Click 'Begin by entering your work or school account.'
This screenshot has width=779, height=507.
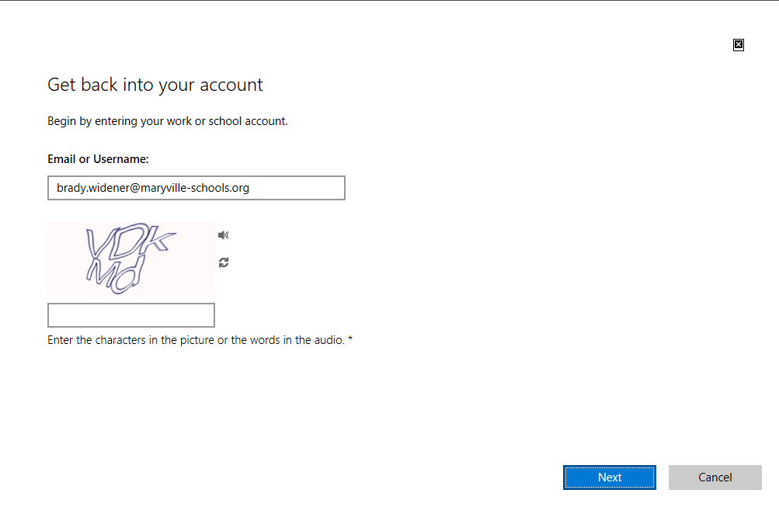tap(168, 121)
